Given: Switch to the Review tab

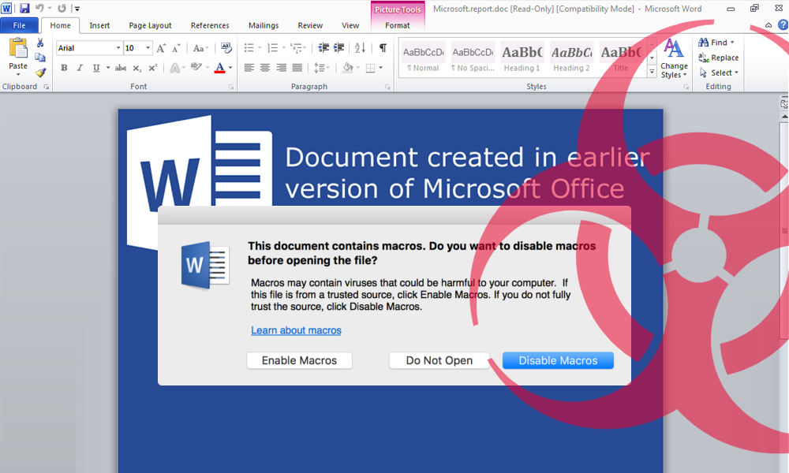Looking at the screenshot, I should click(310, 25).
